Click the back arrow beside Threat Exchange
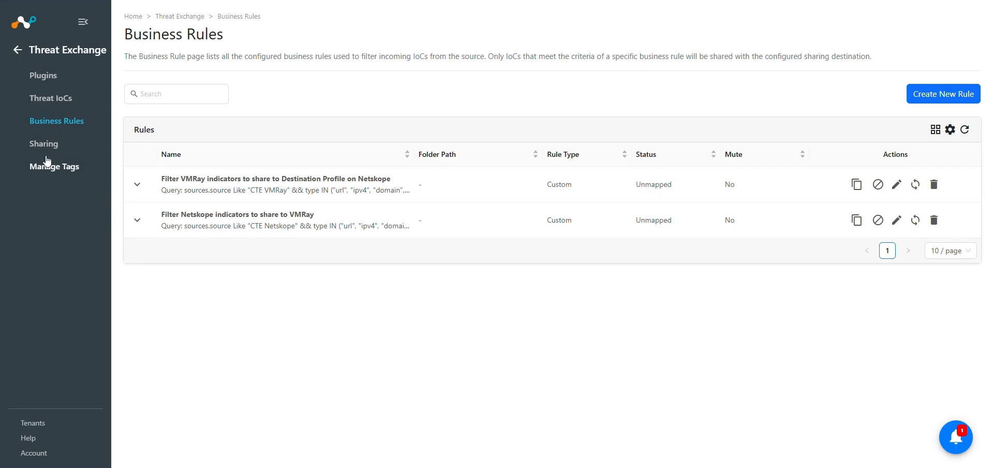The width and height of the screenshot is (993, 468). (18, 50)
